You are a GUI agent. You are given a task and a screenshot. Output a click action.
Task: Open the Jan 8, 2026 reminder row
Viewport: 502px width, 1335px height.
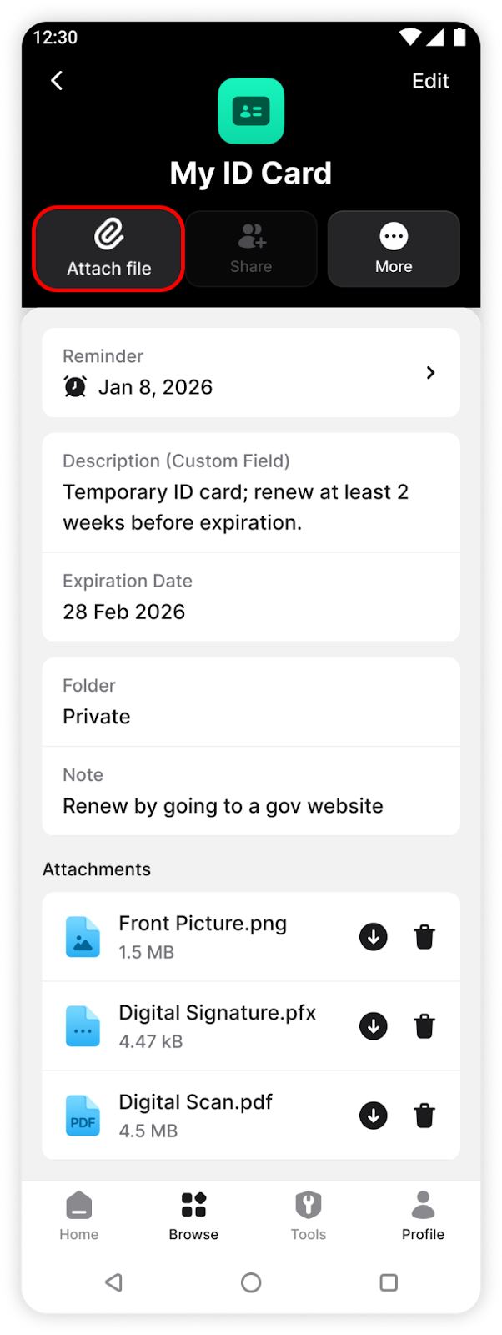[251, 373]
